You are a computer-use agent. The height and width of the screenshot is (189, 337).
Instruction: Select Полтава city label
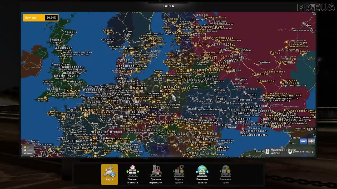coord(245,100)
